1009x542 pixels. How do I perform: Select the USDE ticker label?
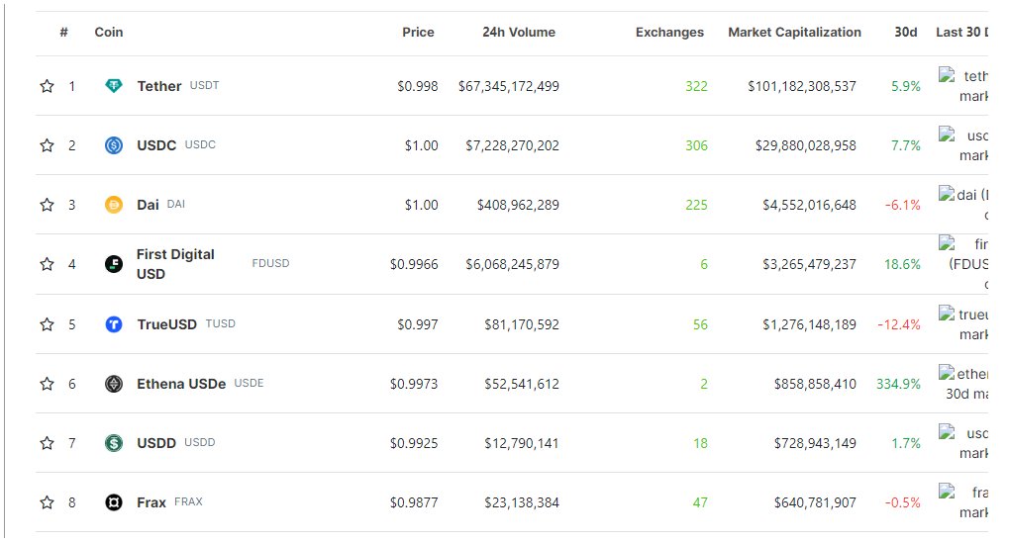pos(250,383)
